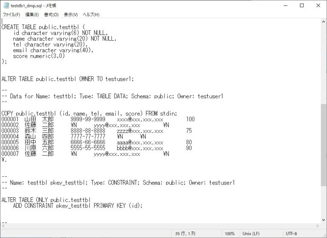Click email zzzz@xxx.xxx.xxx

coord(140,131)
